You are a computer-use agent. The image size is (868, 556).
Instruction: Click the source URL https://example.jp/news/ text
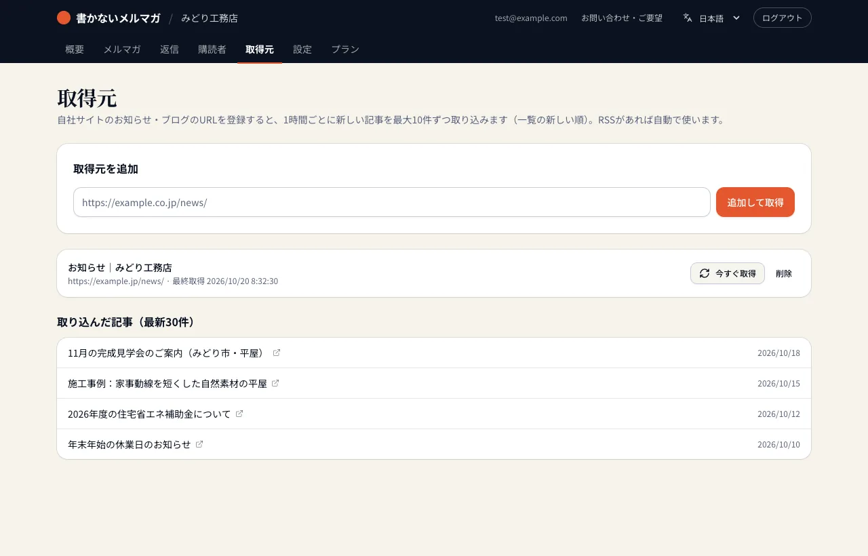(x=115, y=281)
